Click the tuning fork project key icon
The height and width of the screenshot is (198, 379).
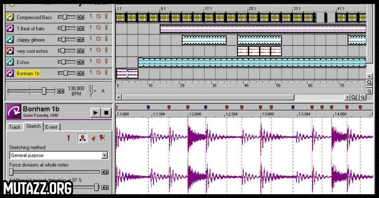[x=91, y=90]
